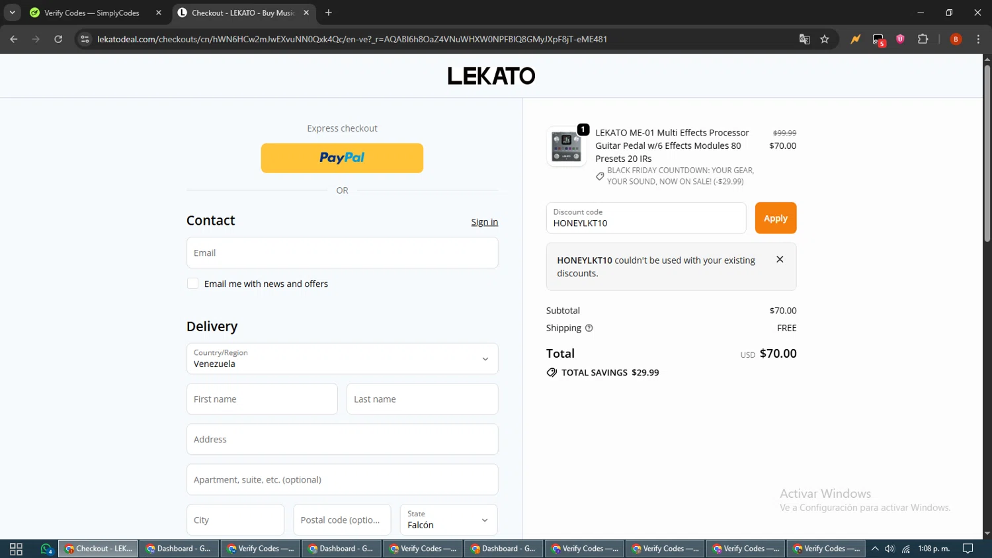The width and height of the screenshot is (992, 558).
Task: Open the notification center icon
Action: (x=968, y=549)
